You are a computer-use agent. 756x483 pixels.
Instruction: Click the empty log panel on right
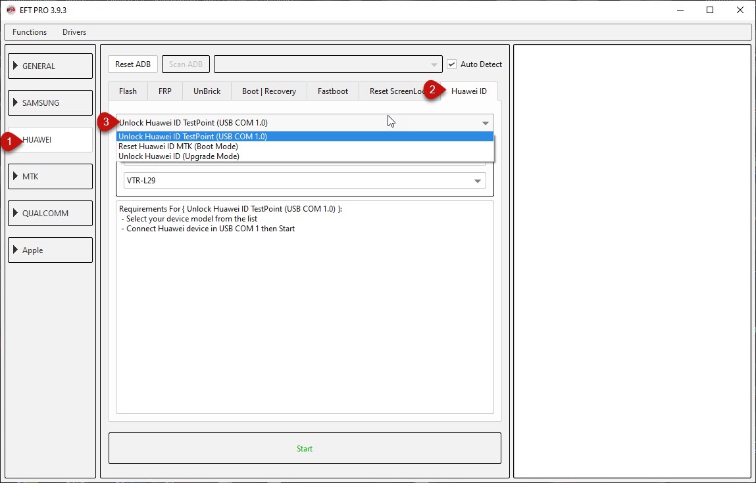(x=632, y=262)
